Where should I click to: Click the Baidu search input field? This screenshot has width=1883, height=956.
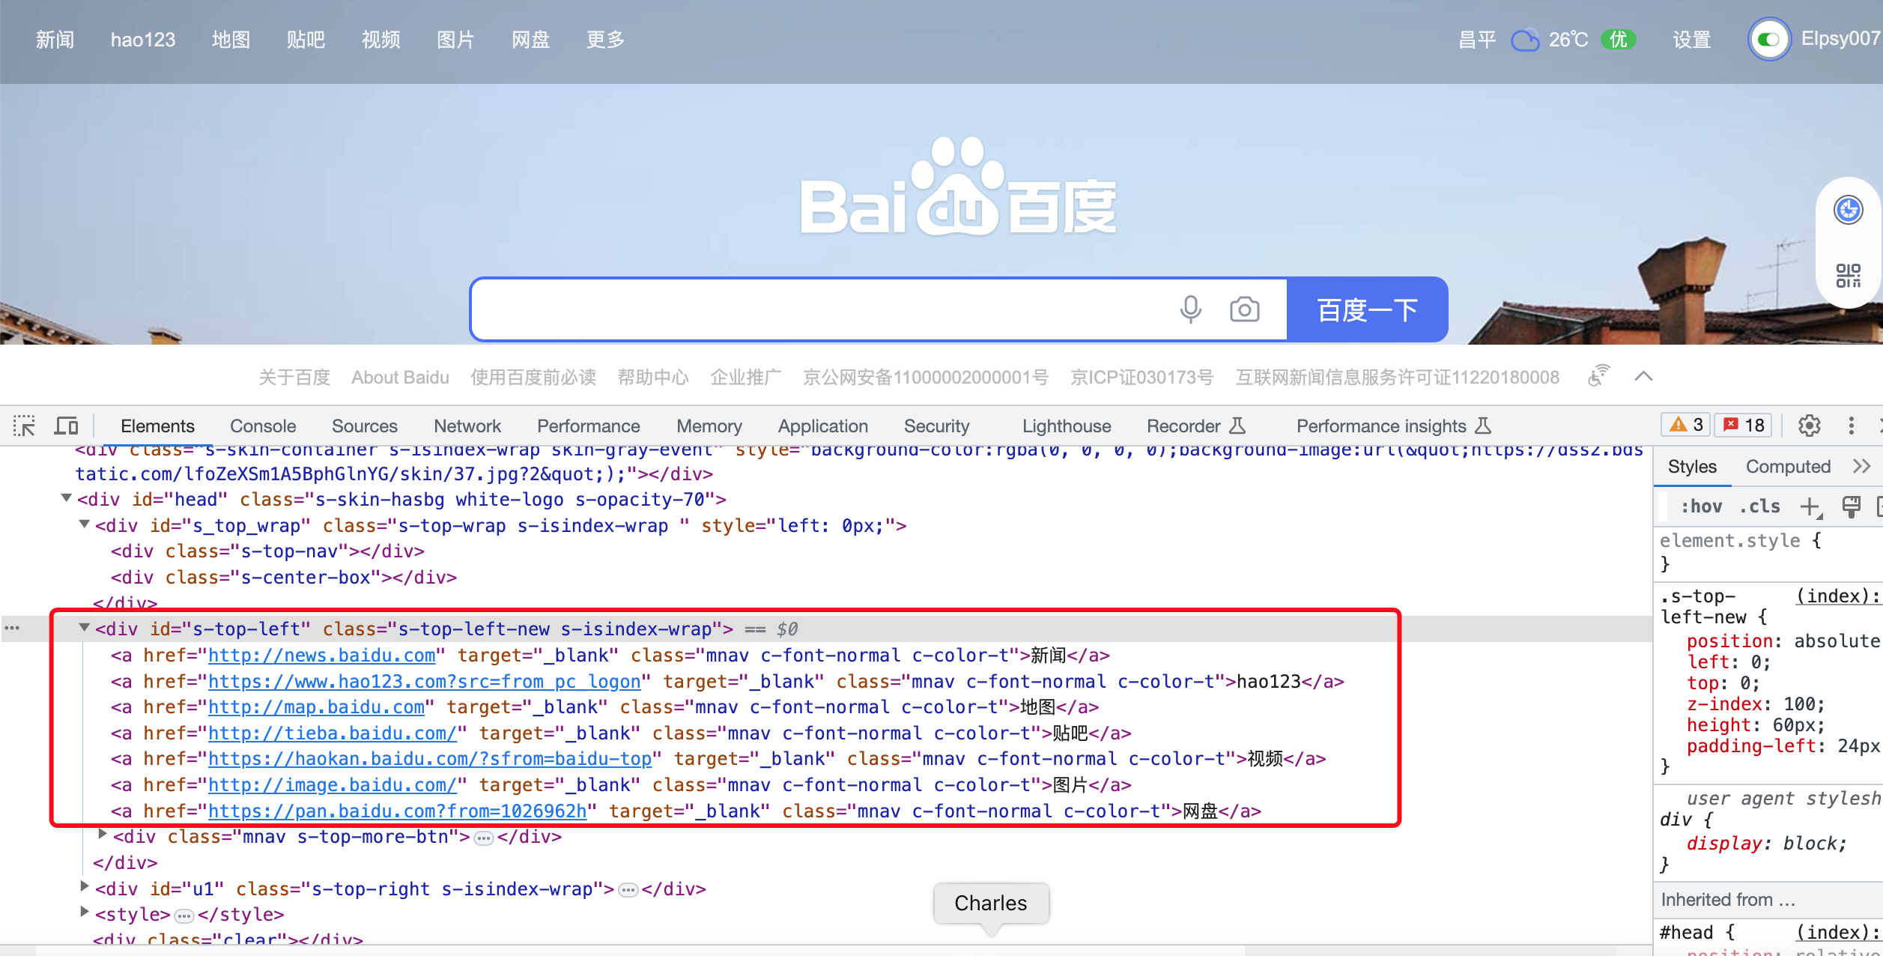point(816,309)
